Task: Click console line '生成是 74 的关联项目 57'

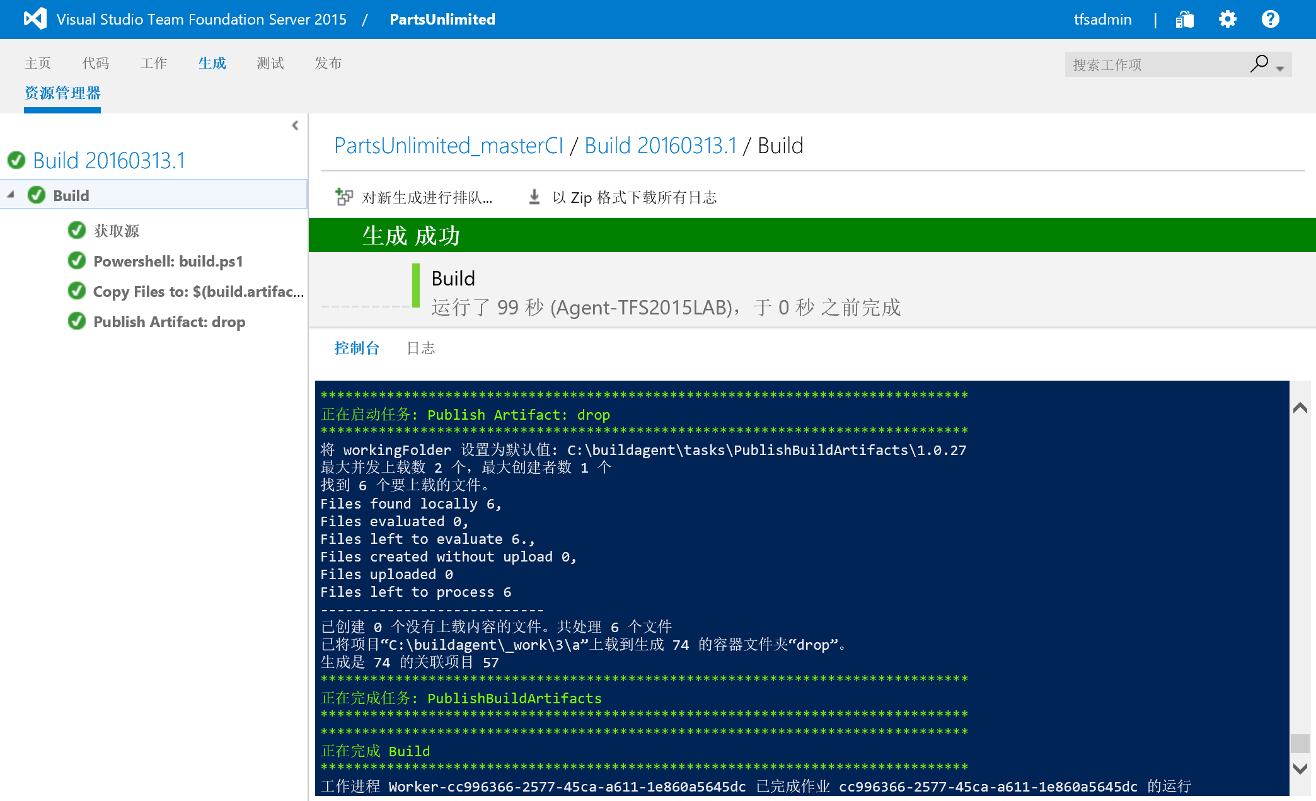Action: (410, 662)
